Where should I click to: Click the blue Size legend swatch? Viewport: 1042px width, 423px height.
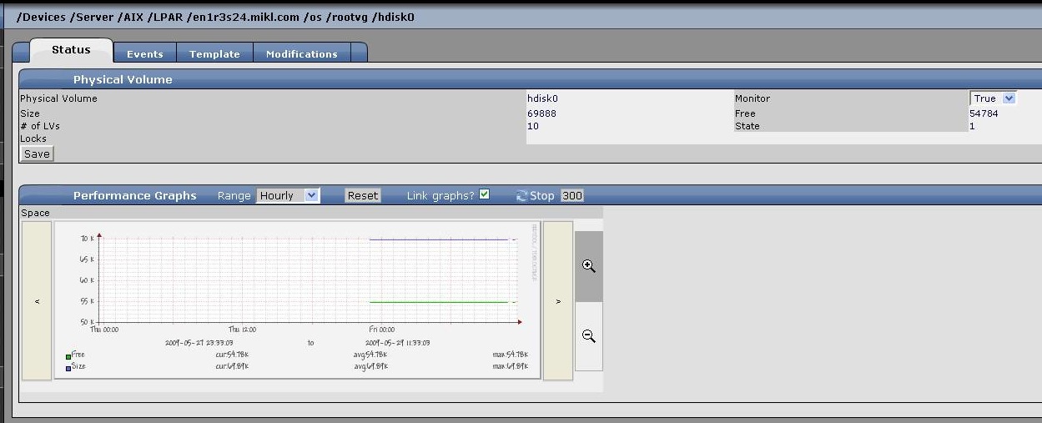click(x=68, y=368)
